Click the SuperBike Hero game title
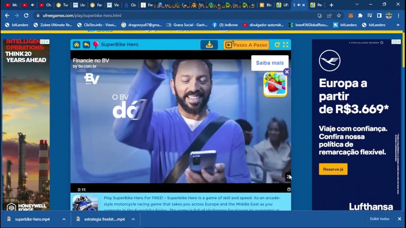This screenshot has height=228, width=406. tap(120, 45)
